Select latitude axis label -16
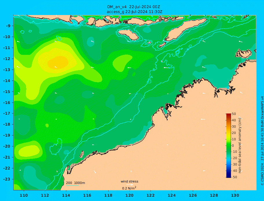The image size is (264, 201). (7, 103)
